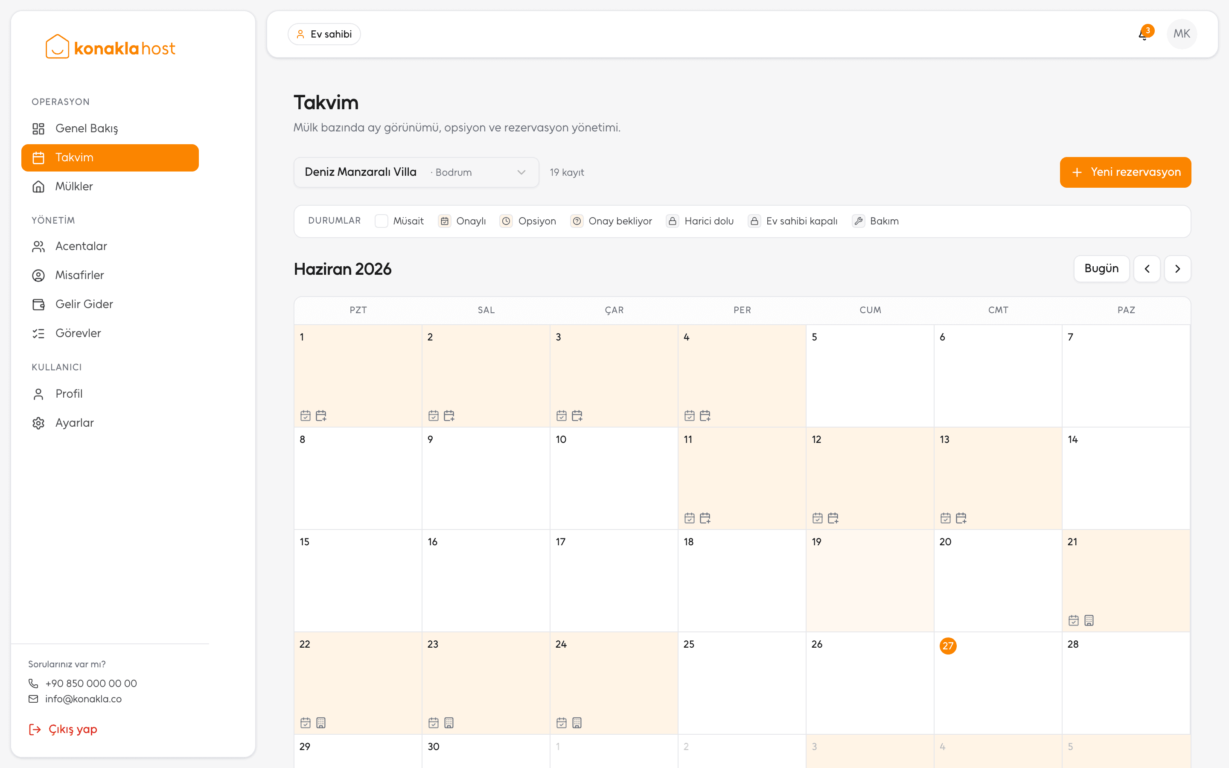Open Genel Bakış in the sidebar
The width and height of the screenshot is (1229, 768).
click(110, 128)
